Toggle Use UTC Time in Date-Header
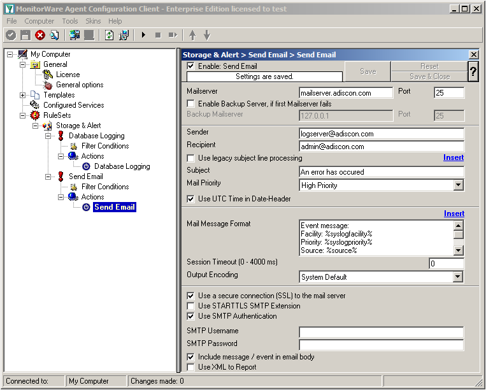486x390 pixels. 191,199
